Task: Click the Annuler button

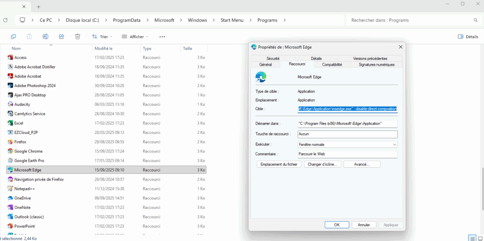Action: click(364, 225)
